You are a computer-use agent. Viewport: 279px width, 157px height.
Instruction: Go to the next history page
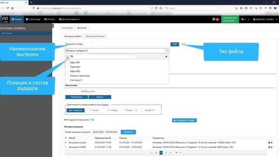(166, 153)
